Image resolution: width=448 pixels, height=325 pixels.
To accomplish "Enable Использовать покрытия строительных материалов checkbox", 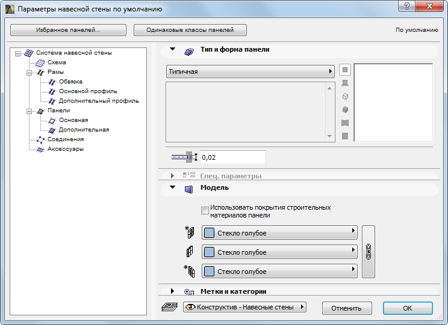I will pyautogui.click(x=205, y=211).
